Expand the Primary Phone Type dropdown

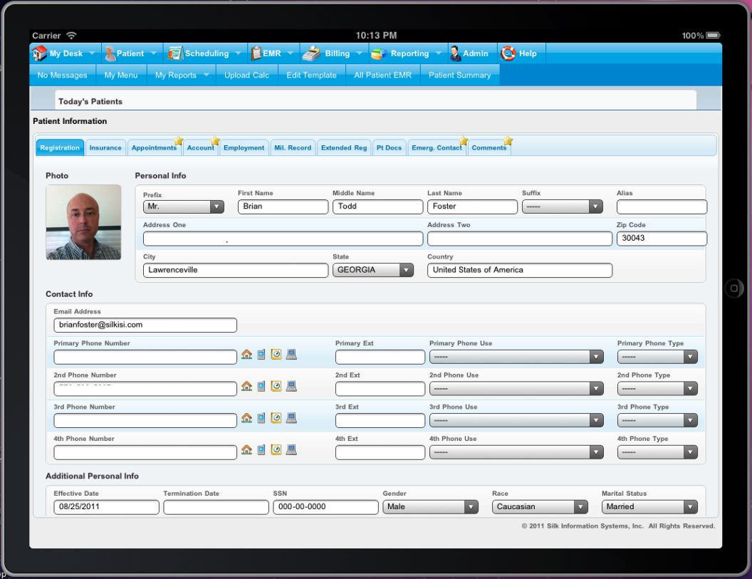(657, 357)
